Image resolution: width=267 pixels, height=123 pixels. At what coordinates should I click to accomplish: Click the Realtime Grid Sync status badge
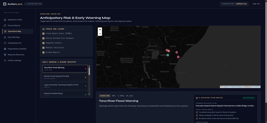coord(33,4)
